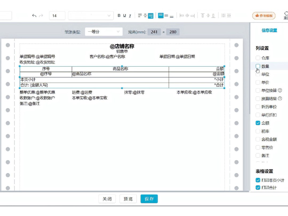Image resolution: width=288 pixels, height=216 pixels.
Task: Enable the 备注 column checkbox
Action: [x=258, y=155]
